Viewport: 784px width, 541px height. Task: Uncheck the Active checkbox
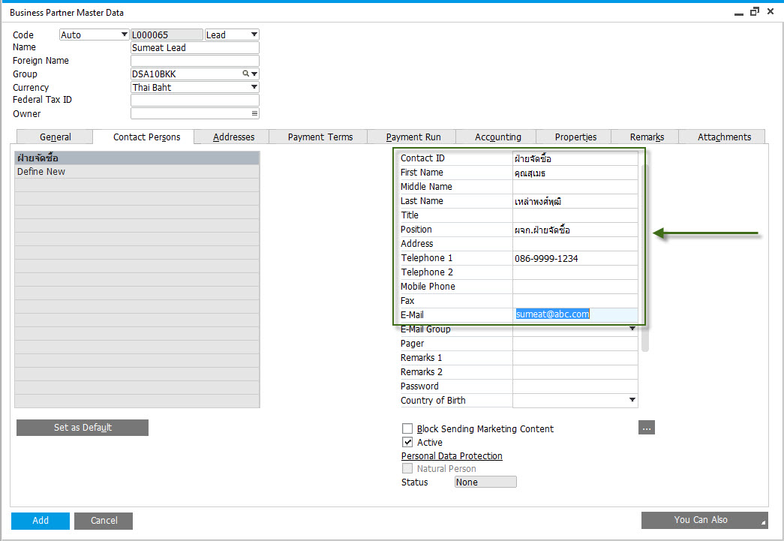407,442
